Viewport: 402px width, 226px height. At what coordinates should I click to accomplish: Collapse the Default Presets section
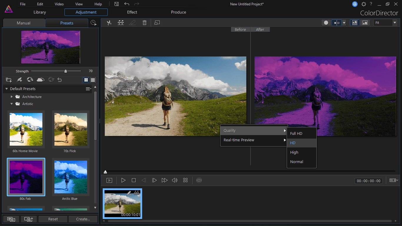(x=6, y=89)
